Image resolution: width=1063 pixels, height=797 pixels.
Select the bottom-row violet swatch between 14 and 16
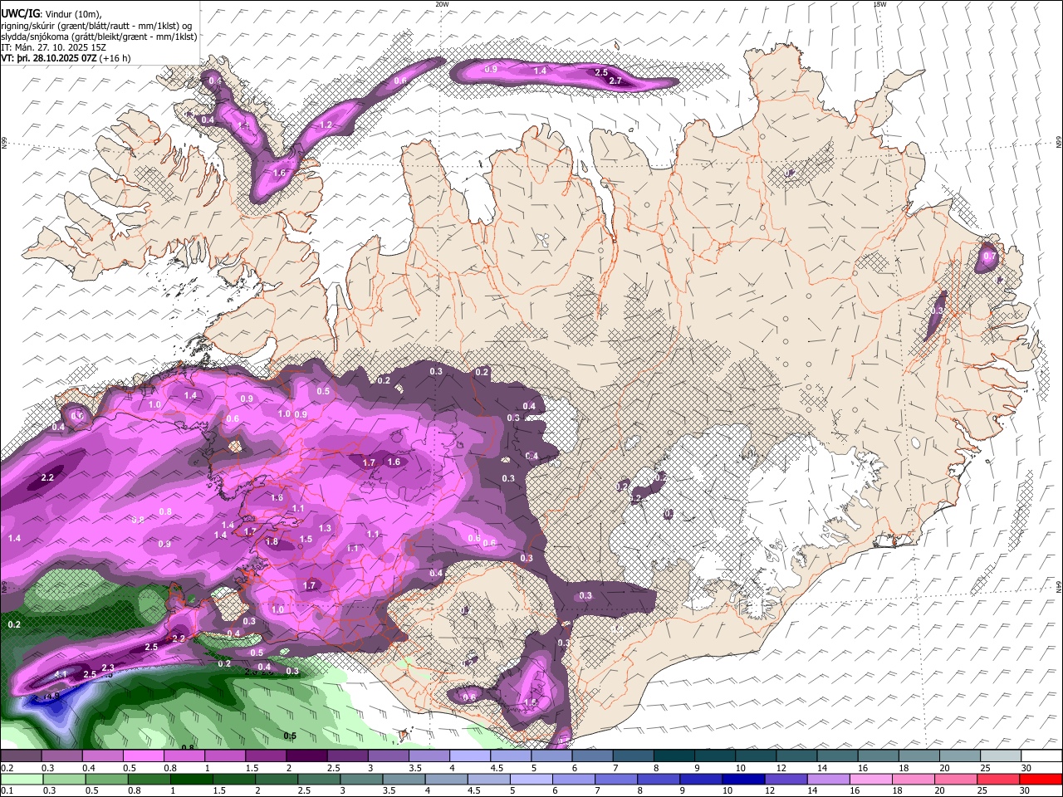(830, 779)
